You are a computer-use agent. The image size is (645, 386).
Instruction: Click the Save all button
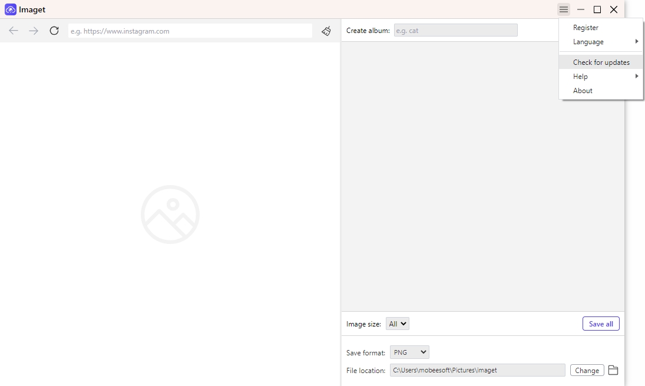[x=601, y=324]
